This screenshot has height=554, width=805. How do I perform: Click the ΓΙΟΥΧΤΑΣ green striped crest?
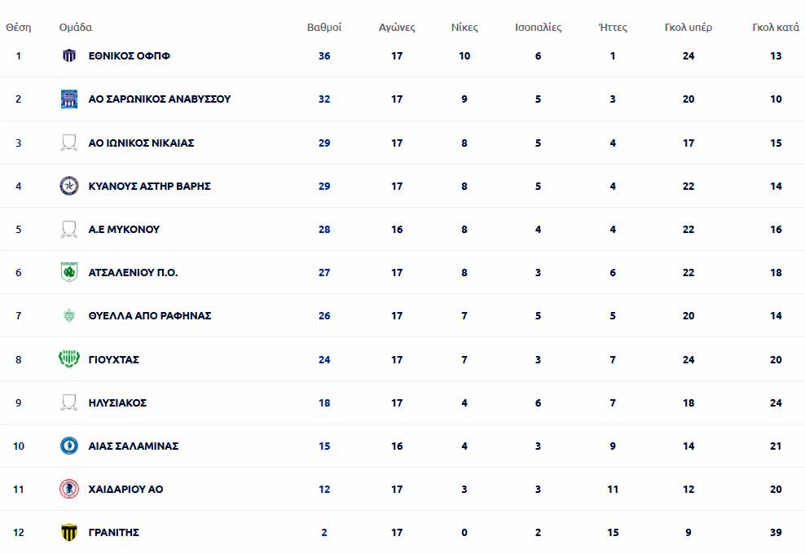point(69,359)
